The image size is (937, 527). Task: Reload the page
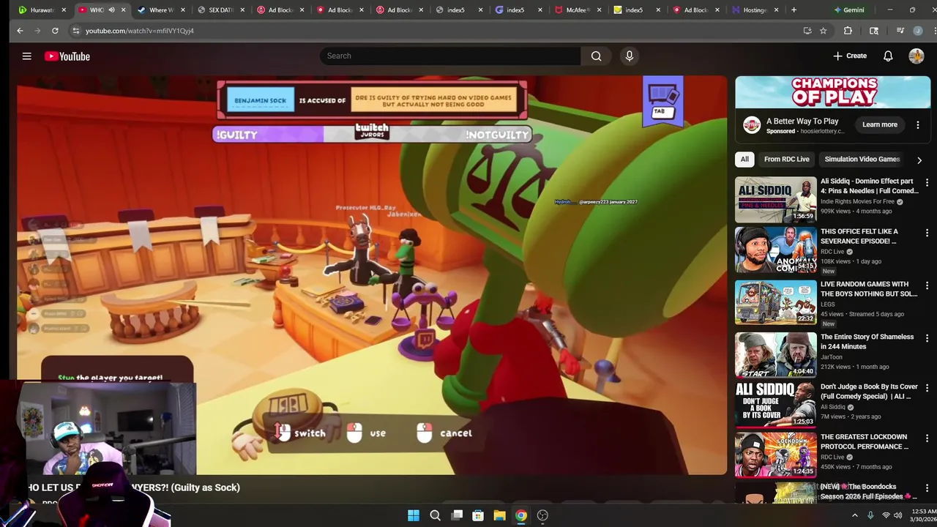[x=55, y=31]
